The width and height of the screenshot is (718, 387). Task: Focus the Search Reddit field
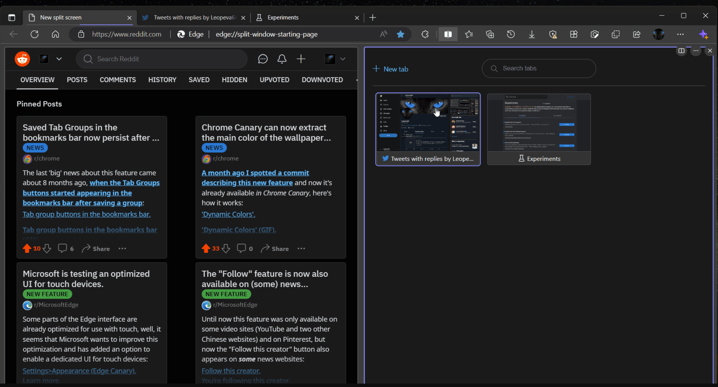pos(161,59)
